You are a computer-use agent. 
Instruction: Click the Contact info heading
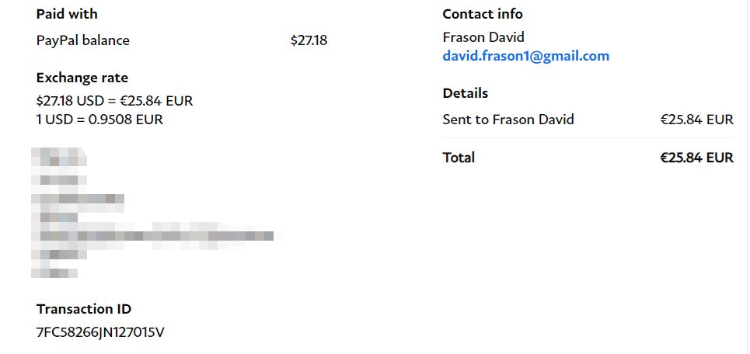click(483, 14)
